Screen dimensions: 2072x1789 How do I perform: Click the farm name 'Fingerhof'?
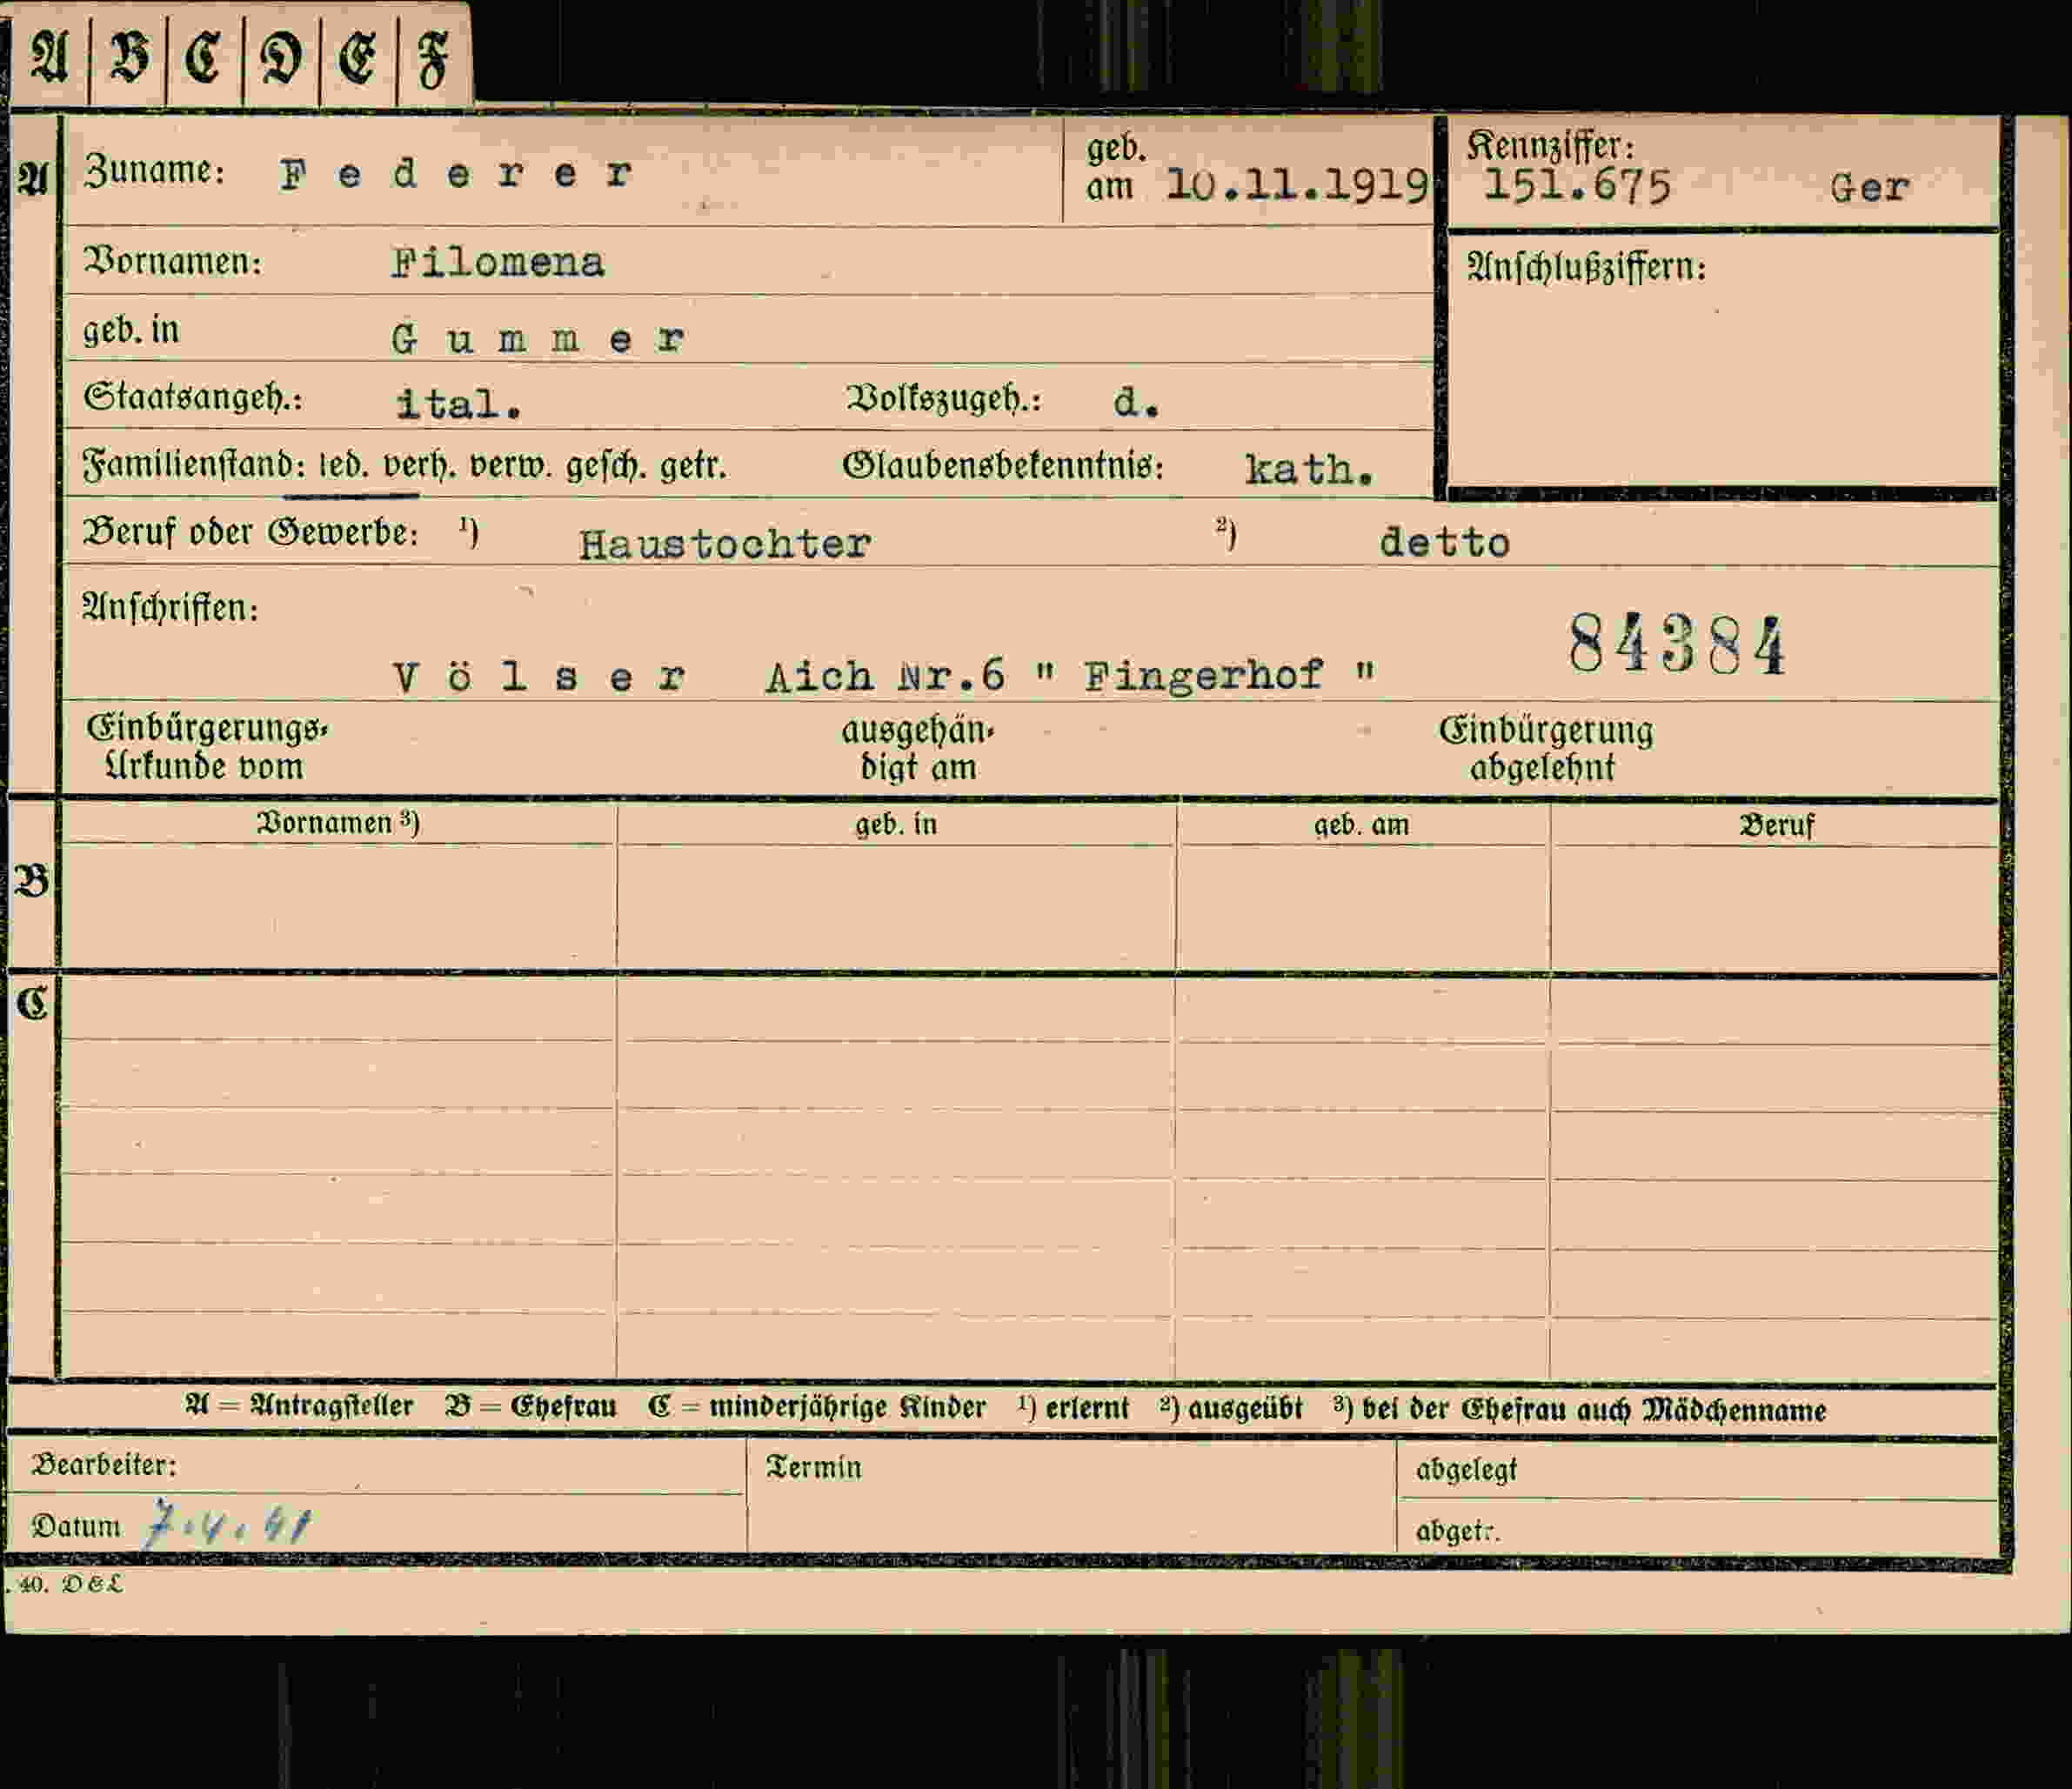click(1204, 676)
